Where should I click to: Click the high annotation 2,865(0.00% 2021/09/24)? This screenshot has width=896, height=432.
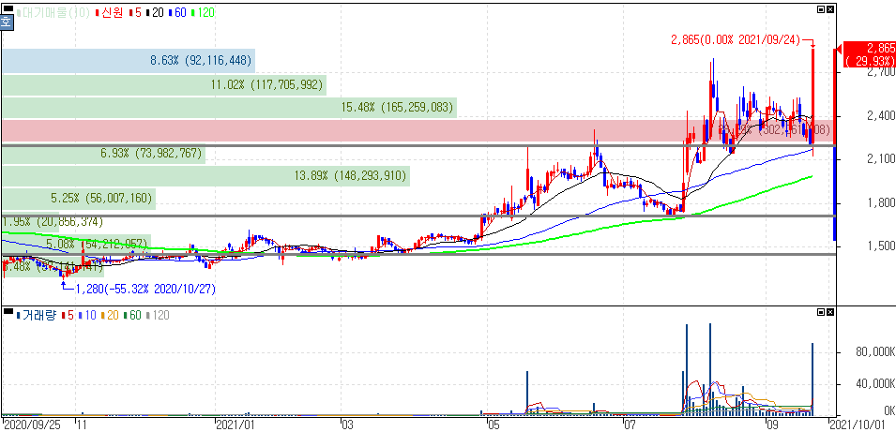tap(735, 41)
